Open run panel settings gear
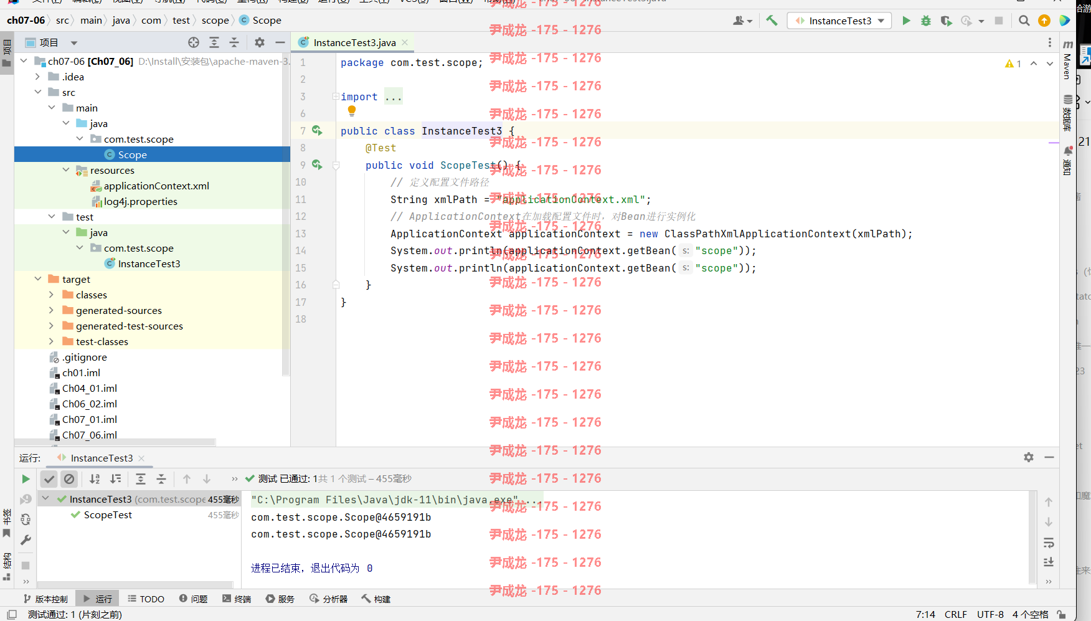This screenshot has width=1091, height=621. tap(1029, 457)
